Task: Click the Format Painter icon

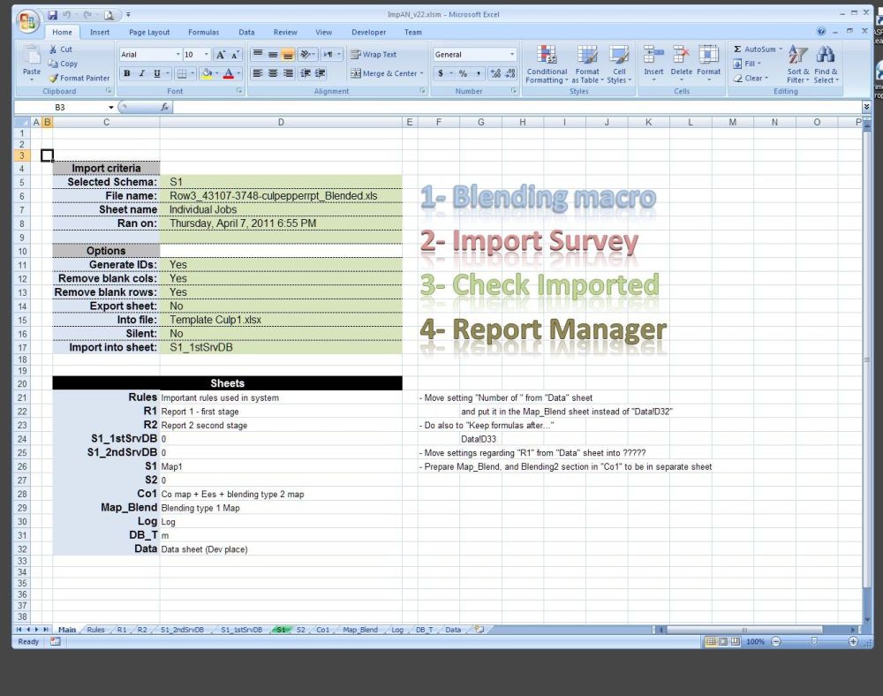Action: 54,78
